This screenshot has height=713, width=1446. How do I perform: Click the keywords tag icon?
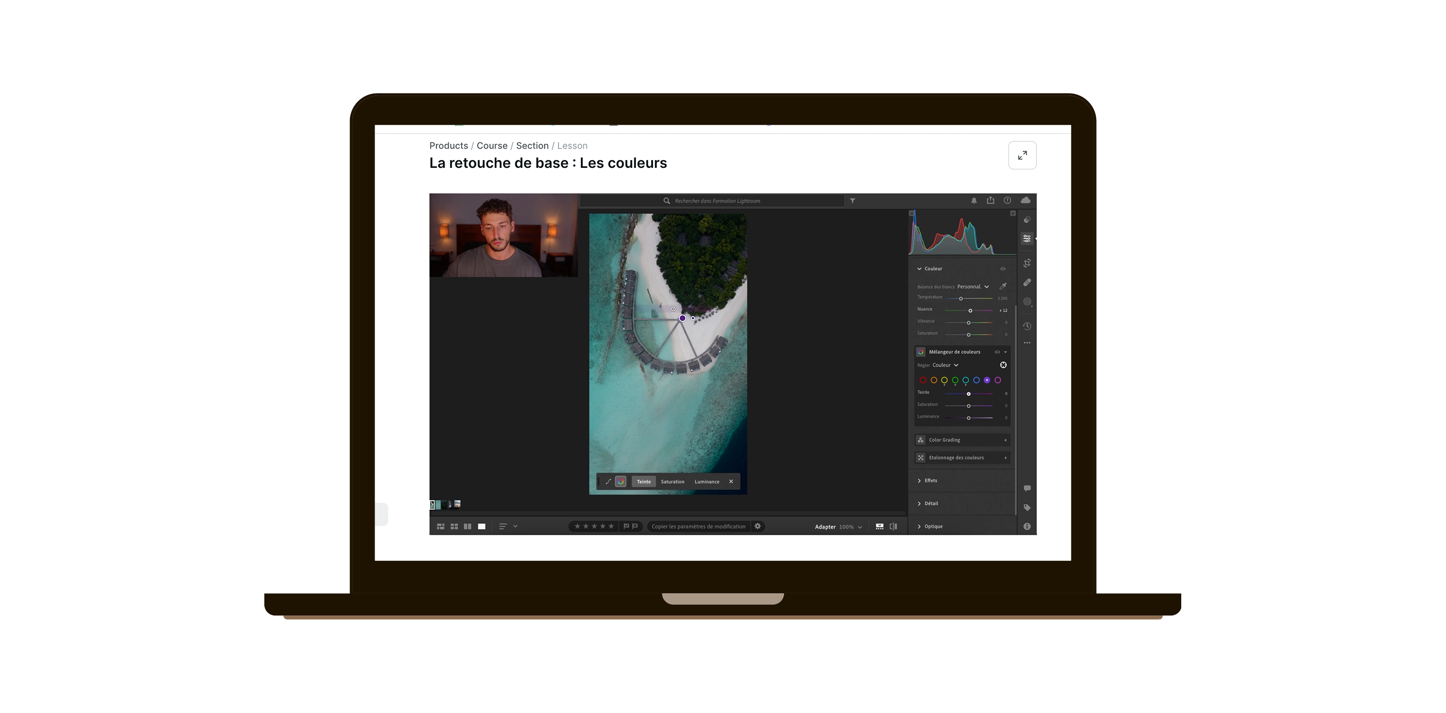[1027, 508]
